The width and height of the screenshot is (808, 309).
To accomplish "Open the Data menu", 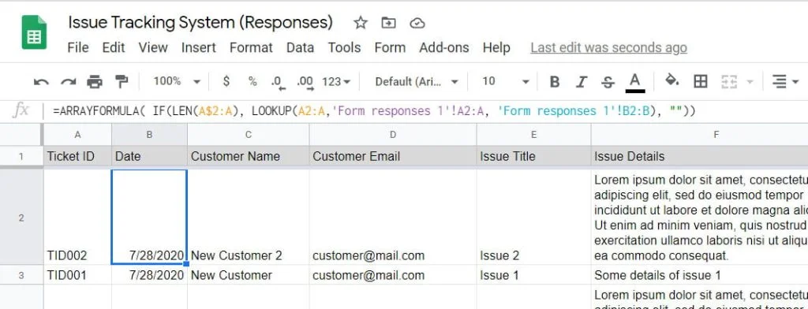I will (x=300, y=47).
